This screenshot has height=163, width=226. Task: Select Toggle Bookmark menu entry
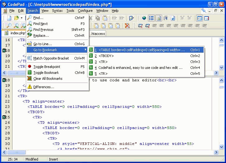[57, 73]
